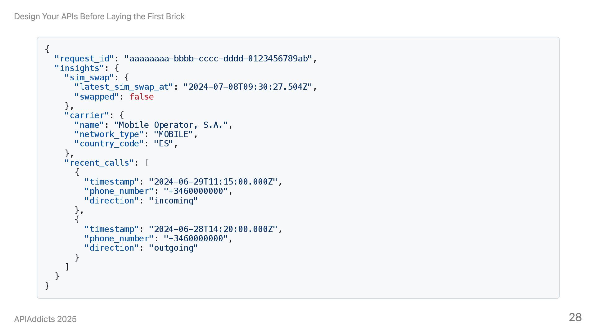Click the slide title about designing APIs
Image resolution: width=596 pixels, height=335 pixels.
tap(99, 16)
